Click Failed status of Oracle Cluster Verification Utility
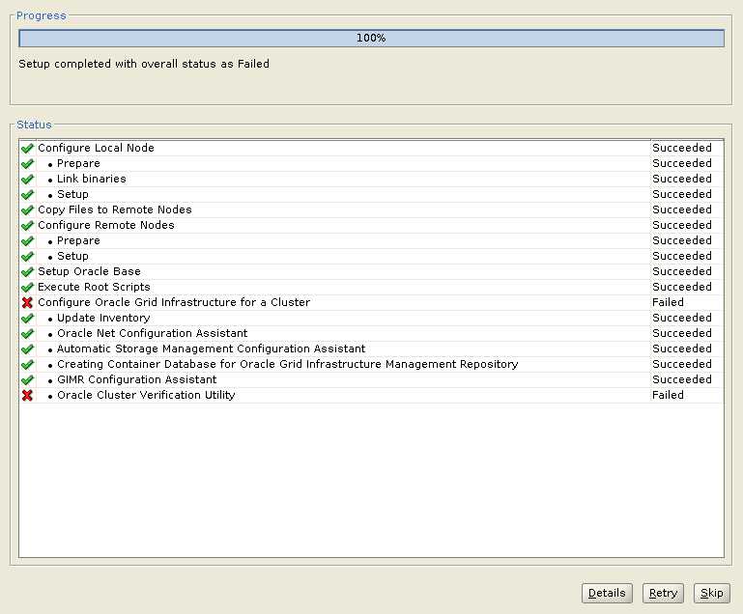 click(x=668, y=395)
